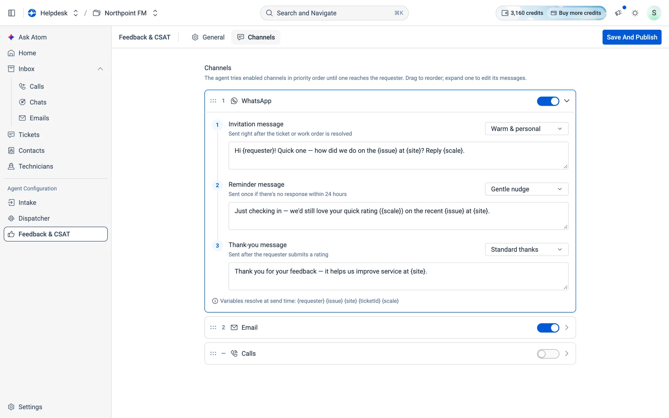
Task: Open the Gentle nudge dropdown
Action: 527,189
